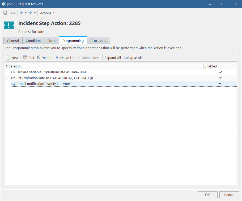The height and width of the screenshot is (201, 242).
Task: Enable checkbox for the E-mail notification operation
Action: point(220,84)
